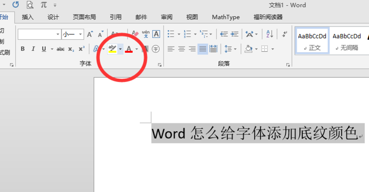Image resolution: width=369 pixels, height=192 pixels.
Task: Open underline style dropdown arrow
Action: coord(52,49)
